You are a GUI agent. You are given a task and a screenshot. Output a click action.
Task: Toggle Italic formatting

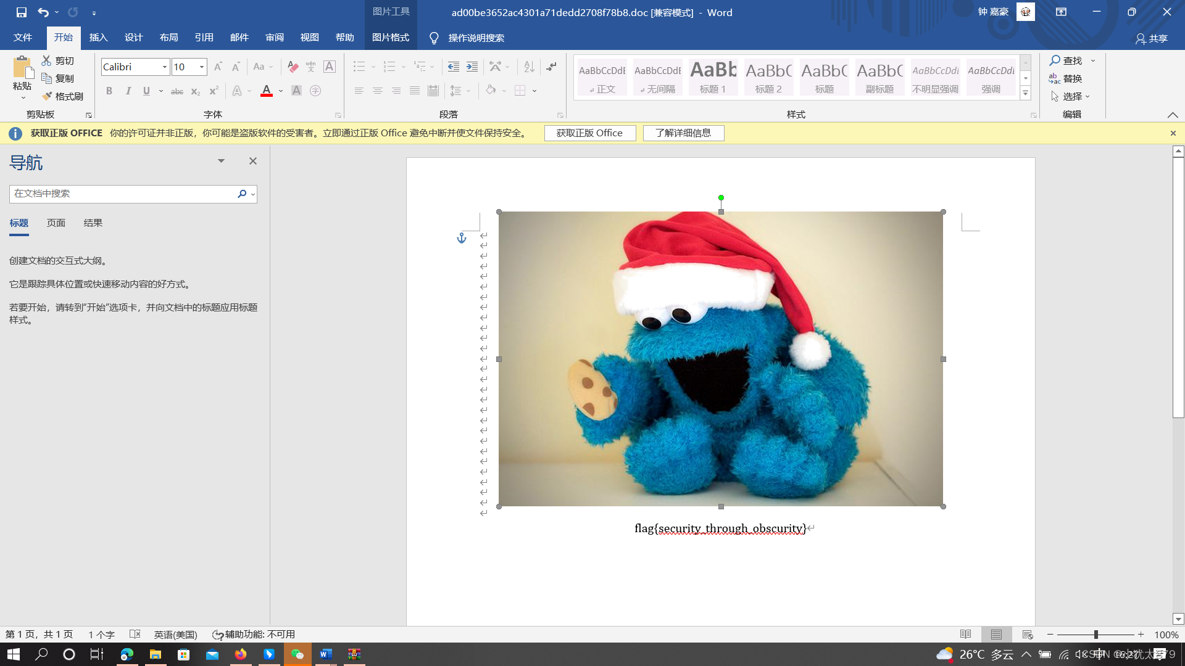click(x=128, y=91)
